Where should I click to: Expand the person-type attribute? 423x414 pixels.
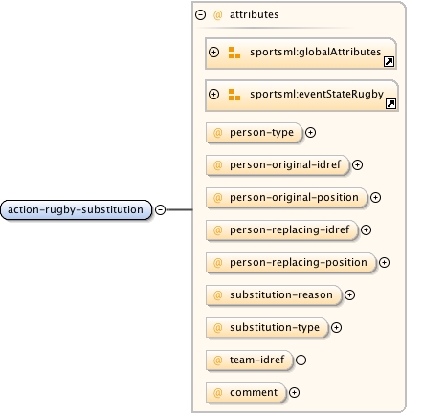310,132
